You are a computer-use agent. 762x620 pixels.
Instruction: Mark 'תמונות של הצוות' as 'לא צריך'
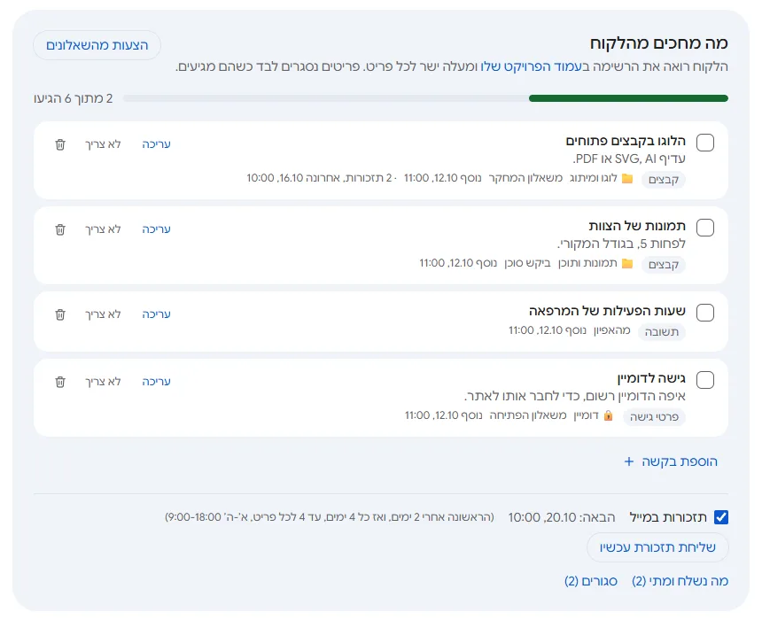click(x=103, y=229)
